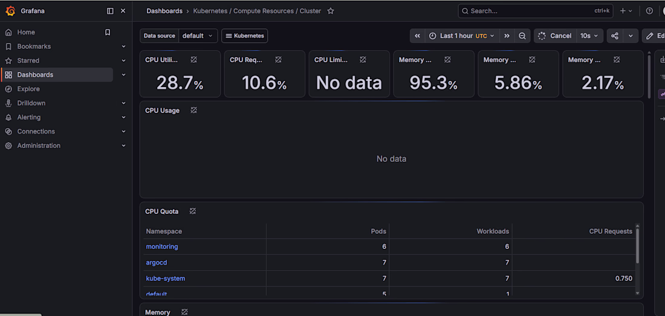Sort table by CPU Requests column
This screenshot has width=665, height=316.
611,231
